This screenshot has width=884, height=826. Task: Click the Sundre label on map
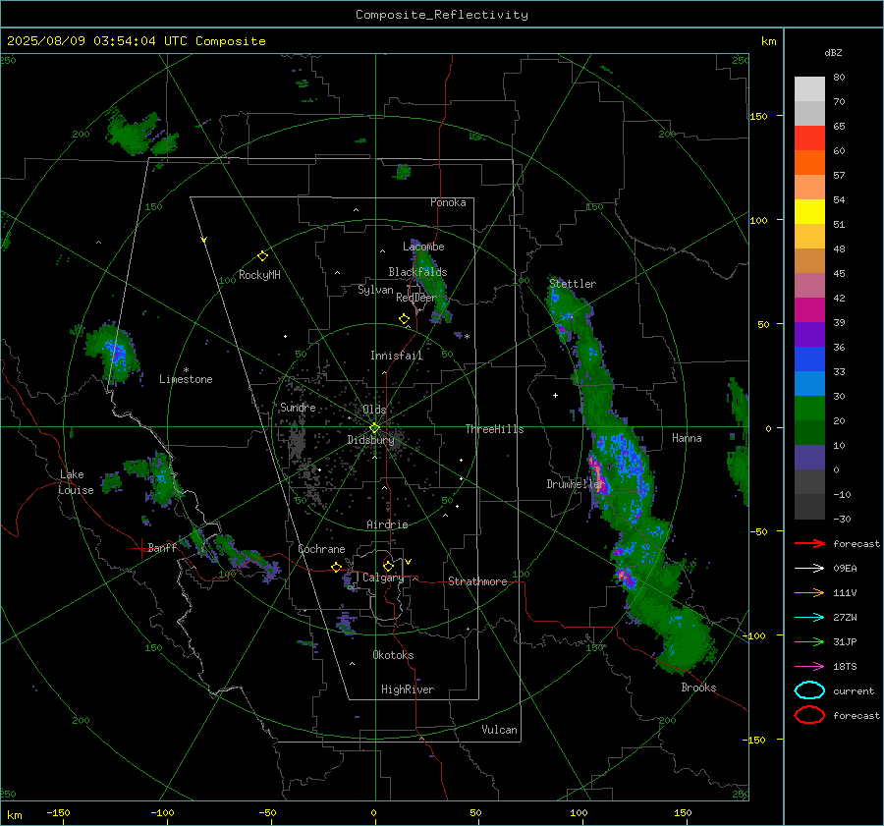click(x=298, y=407)
